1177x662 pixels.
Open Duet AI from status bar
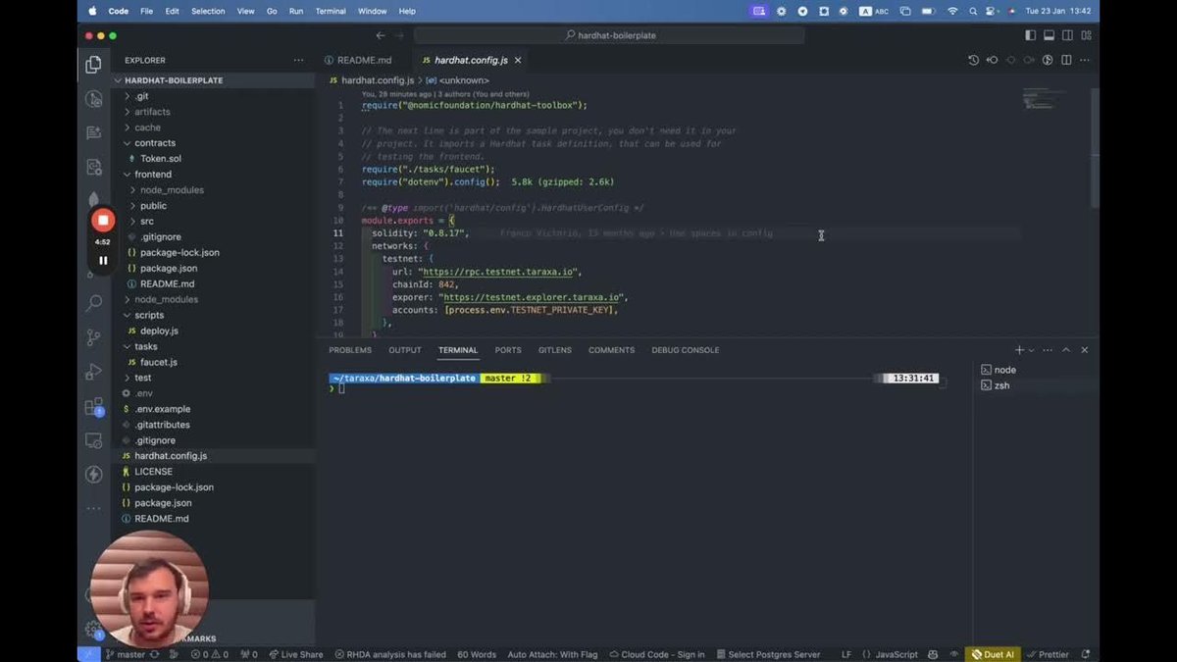coord(992,654)
